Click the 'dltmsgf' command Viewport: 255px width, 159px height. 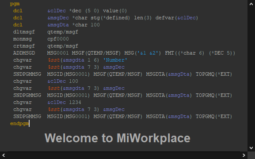(x=24, y=32)
